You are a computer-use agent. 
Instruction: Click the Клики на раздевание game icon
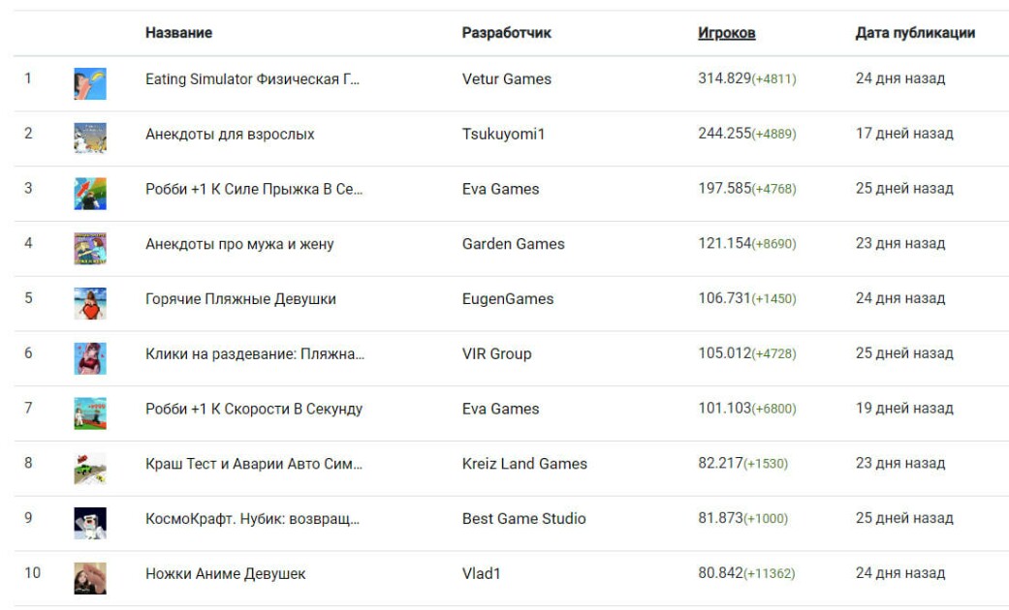coord(90,358)
